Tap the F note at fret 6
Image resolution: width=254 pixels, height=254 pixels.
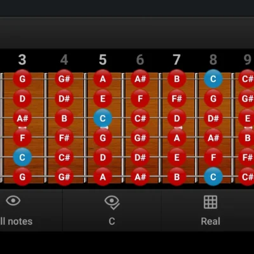tap(140, 98)
